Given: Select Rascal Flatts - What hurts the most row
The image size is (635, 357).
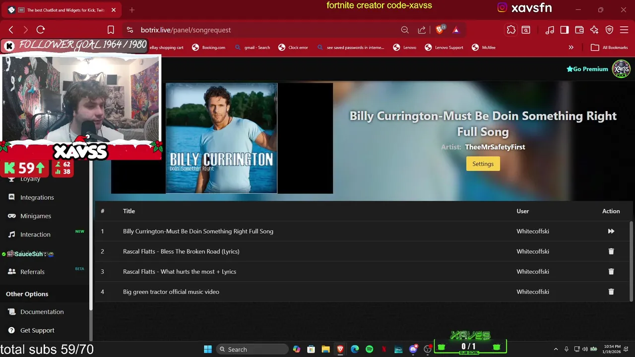Looking at the screenshot, I should (x=362, y=272).
